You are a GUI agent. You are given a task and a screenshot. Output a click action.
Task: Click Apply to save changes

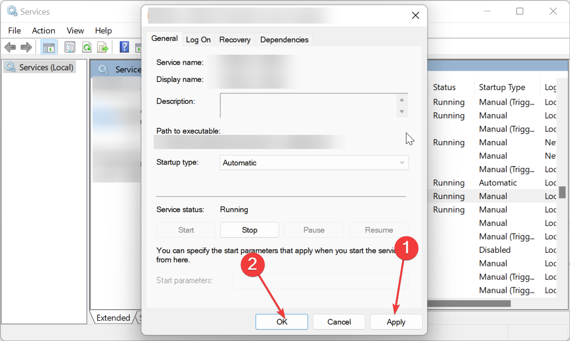pos(396,322)
